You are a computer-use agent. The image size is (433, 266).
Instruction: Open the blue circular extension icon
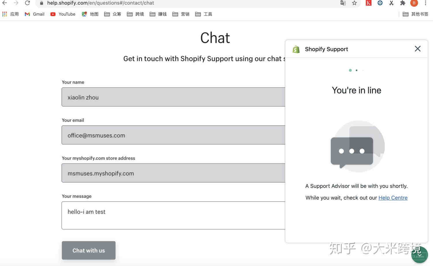pyautogui.click(x=380, y=3)
